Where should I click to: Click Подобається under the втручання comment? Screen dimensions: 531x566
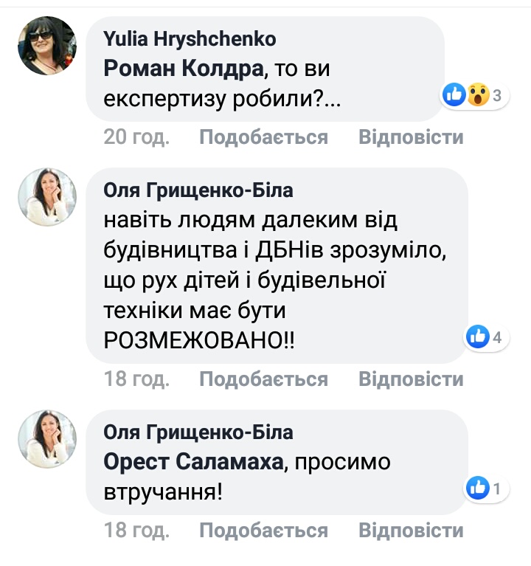pos(264,531)
